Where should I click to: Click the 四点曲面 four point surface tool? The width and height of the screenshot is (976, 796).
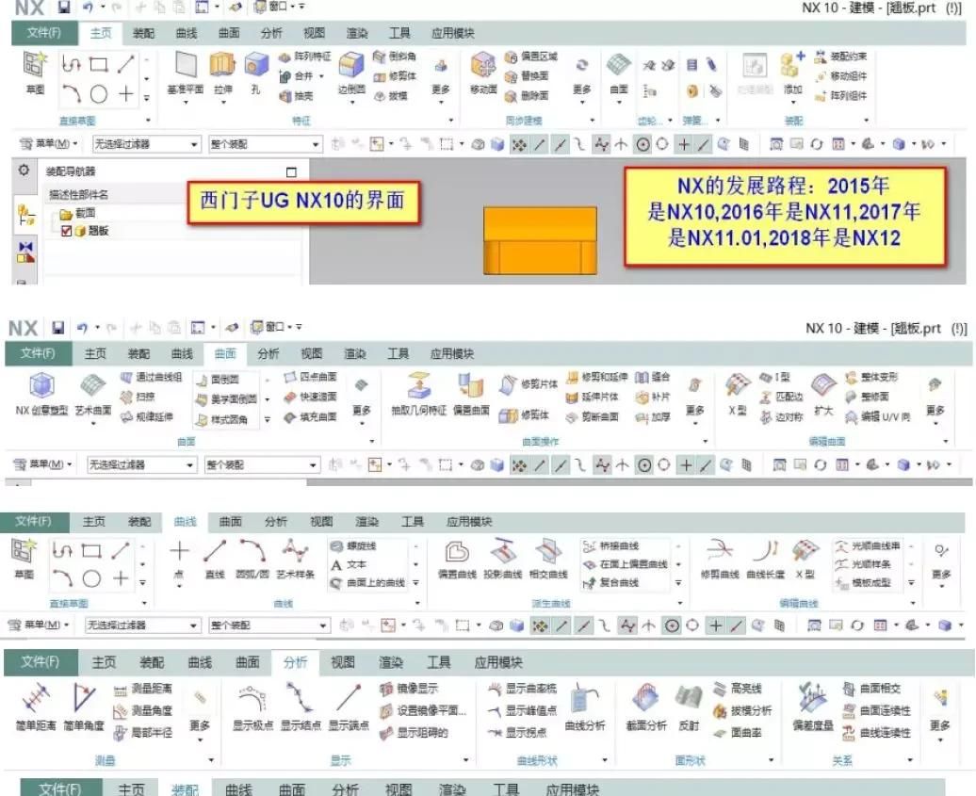click(310, 377)
